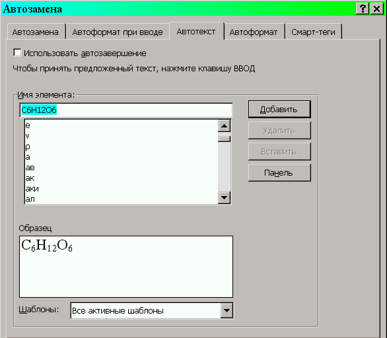Click the Панель button
This screenshot has height=338, width=387.
click(279, 172)
